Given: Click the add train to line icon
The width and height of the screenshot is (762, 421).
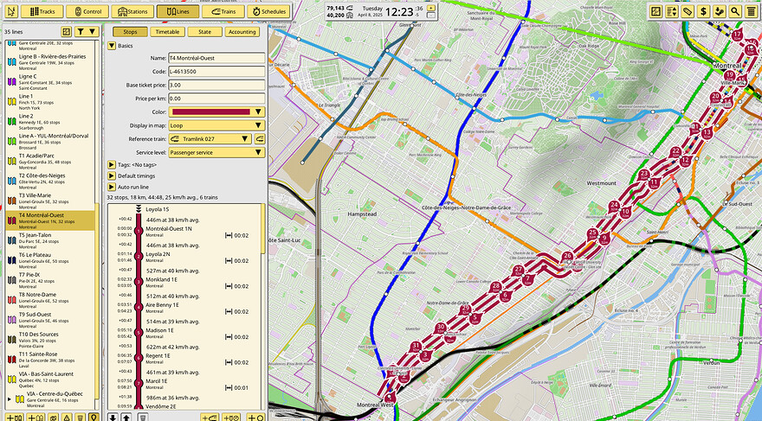Looking at the screenshot, I should (x=210, y=418).
